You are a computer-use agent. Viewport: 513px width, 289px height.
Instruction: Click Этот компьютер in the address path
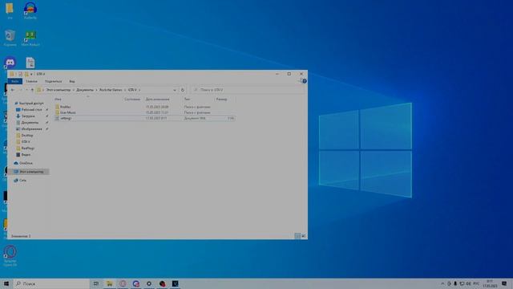58,90
